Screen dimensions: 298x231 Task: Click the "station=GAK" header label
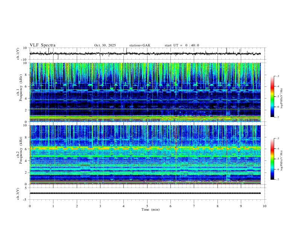(140, 45)
